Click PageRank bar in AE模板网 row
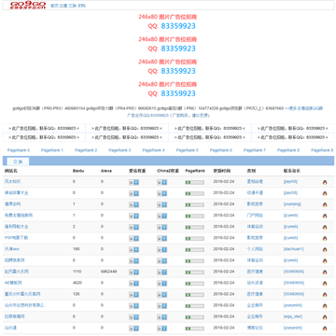The image size is (336, 336). pyautogui.click(x=194, y=284)
